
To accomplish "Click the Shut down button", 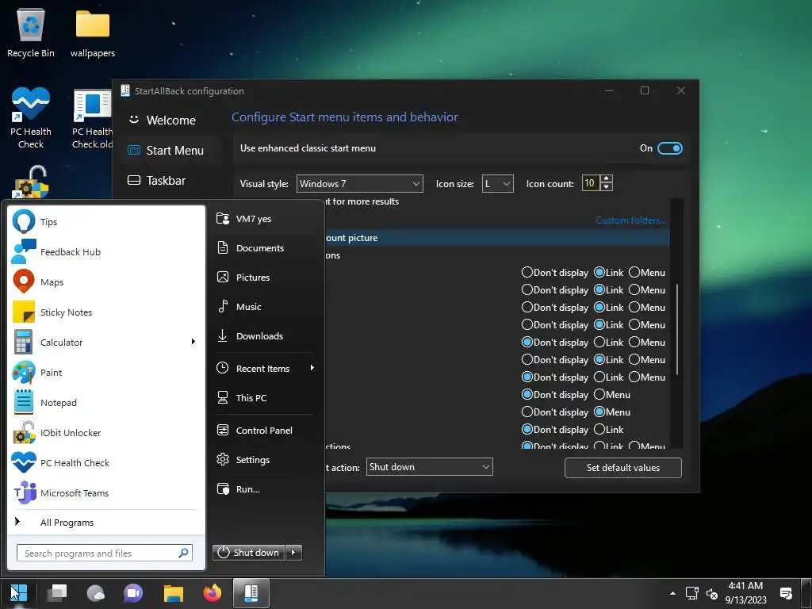I will click(248, 553).
